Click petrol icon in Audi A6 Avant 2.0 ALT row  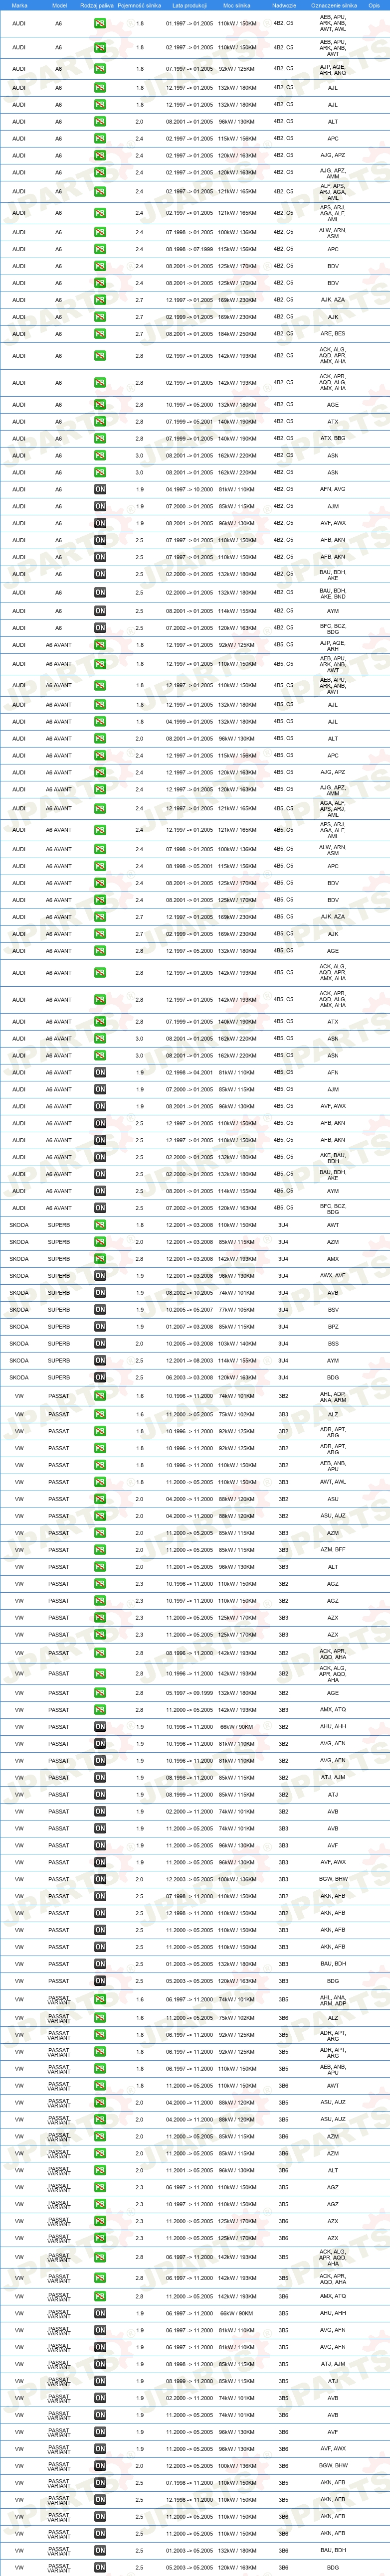coord(100,739)
